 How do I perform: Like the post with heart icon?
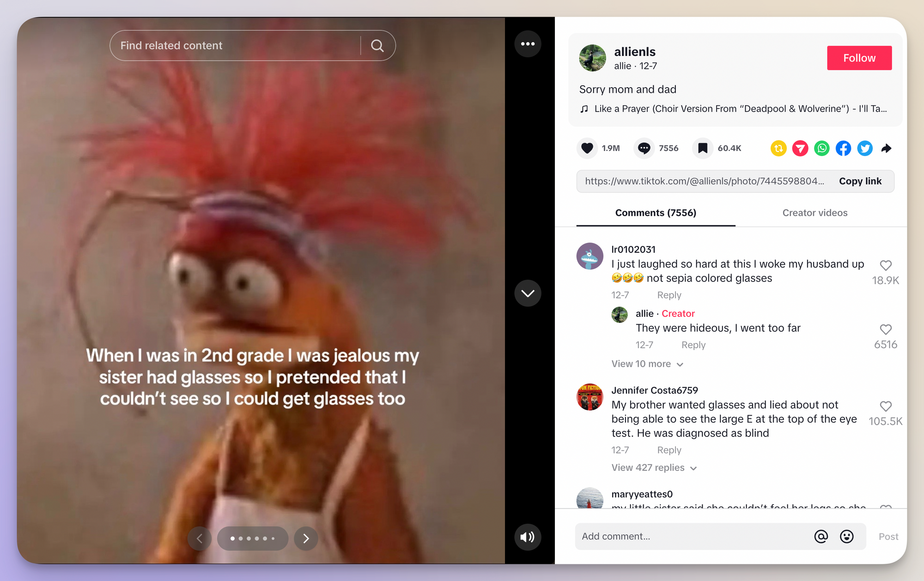pos(587,148)
